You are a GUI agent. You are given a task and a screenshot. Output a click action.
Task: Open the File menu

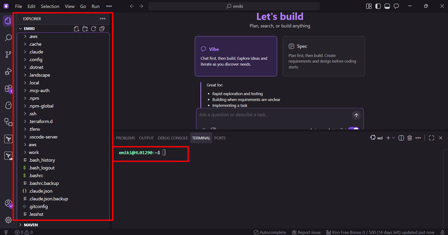click(19, 6)
